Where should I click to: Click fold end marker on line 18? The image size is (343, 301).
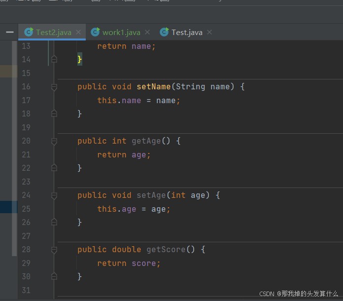point(54,113)
